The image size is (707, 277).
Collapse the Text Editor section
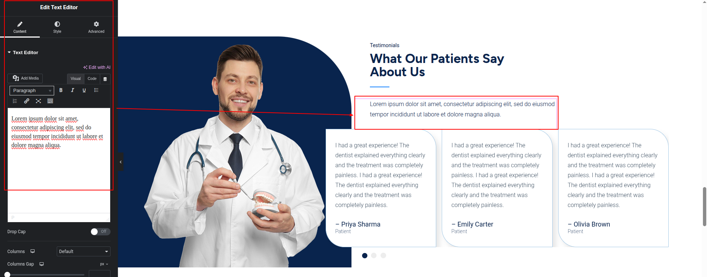(23, 53)
